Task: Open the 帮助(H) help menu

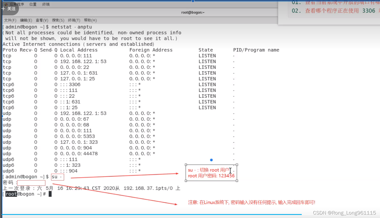Action: coord(90,20)
